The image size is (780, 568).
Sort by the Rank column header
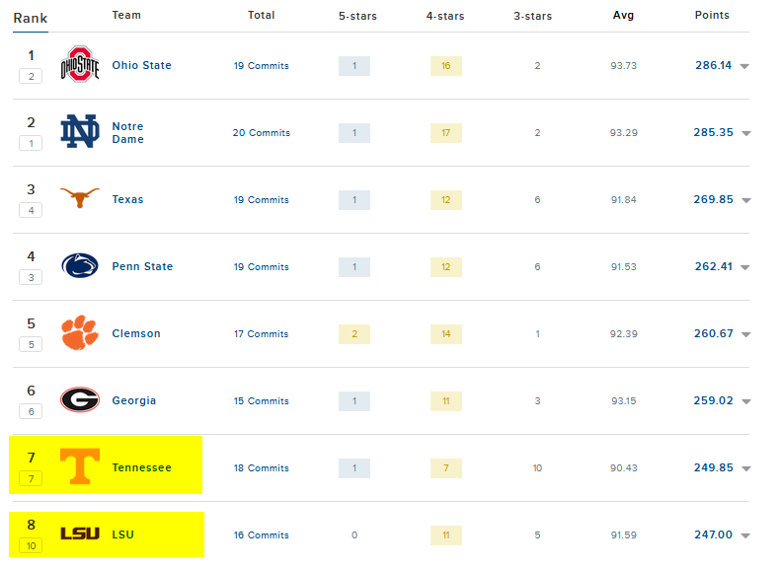30,18
